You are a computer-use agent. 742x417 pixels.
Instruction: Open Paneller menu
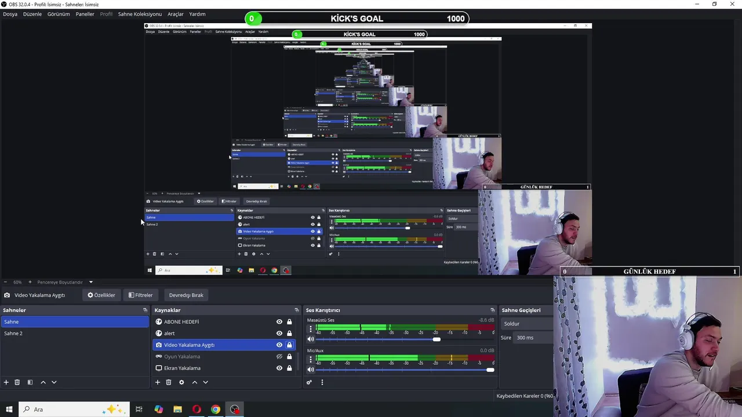85,14
